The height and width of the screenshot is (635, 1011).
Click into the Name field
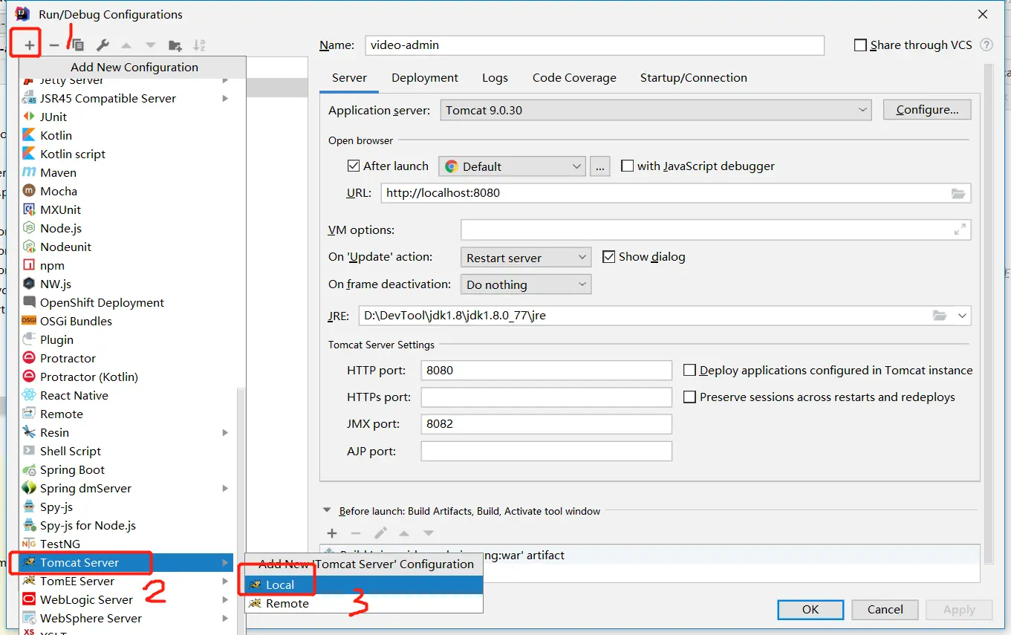[x=594, y=45]
